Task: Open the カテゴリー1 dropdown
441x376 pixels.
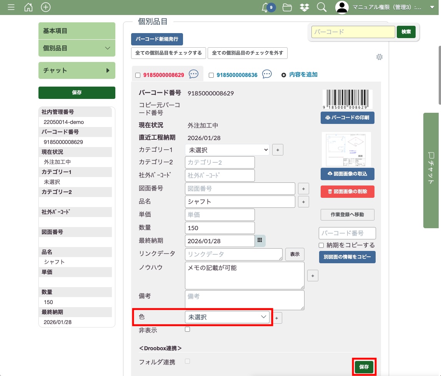Action: [227, 150]
